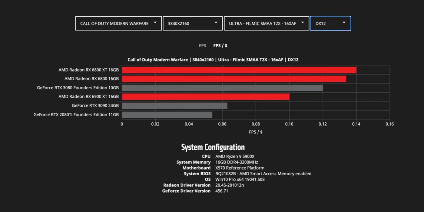Screen dimensions: 424x212
Task: Click the arrow icon in the quality preset selector
Action: [x=303, y=22]
